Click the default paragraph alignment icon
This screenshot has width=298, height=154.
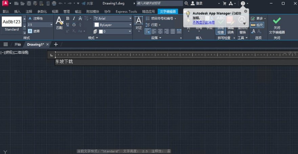(148, 31)
